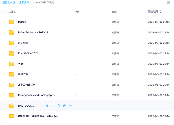The width and height of the screenshot is (174, 125).
Task: Click the 高阶双解 folder icon
Action: (12, 74)
